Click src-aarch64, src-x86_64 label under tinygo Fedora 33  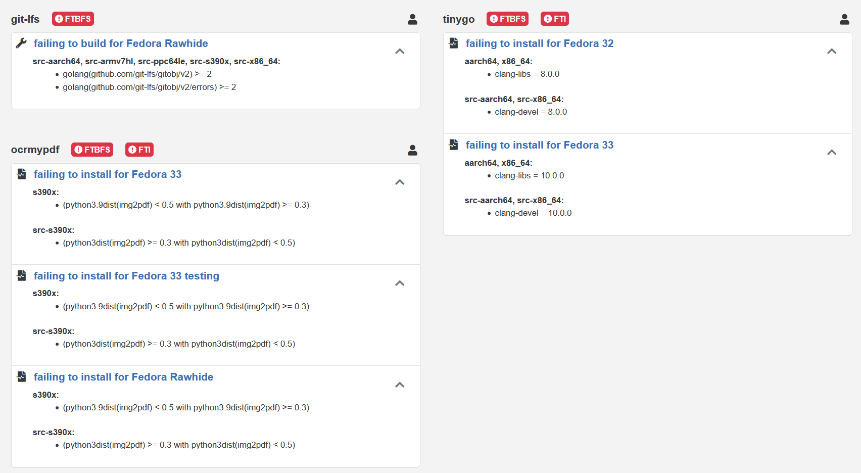pos(514,200)
